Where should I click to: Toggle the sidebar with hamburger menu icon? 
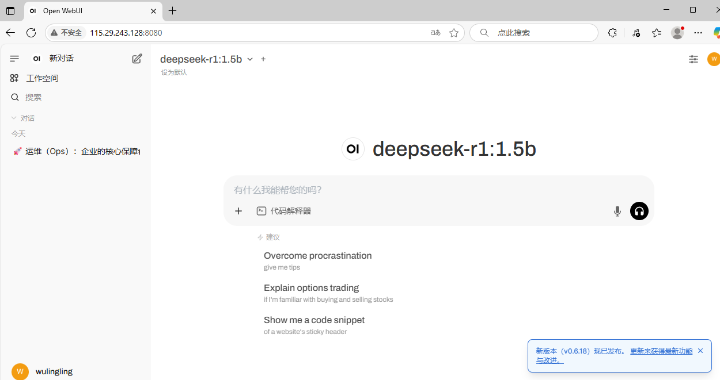14,58
